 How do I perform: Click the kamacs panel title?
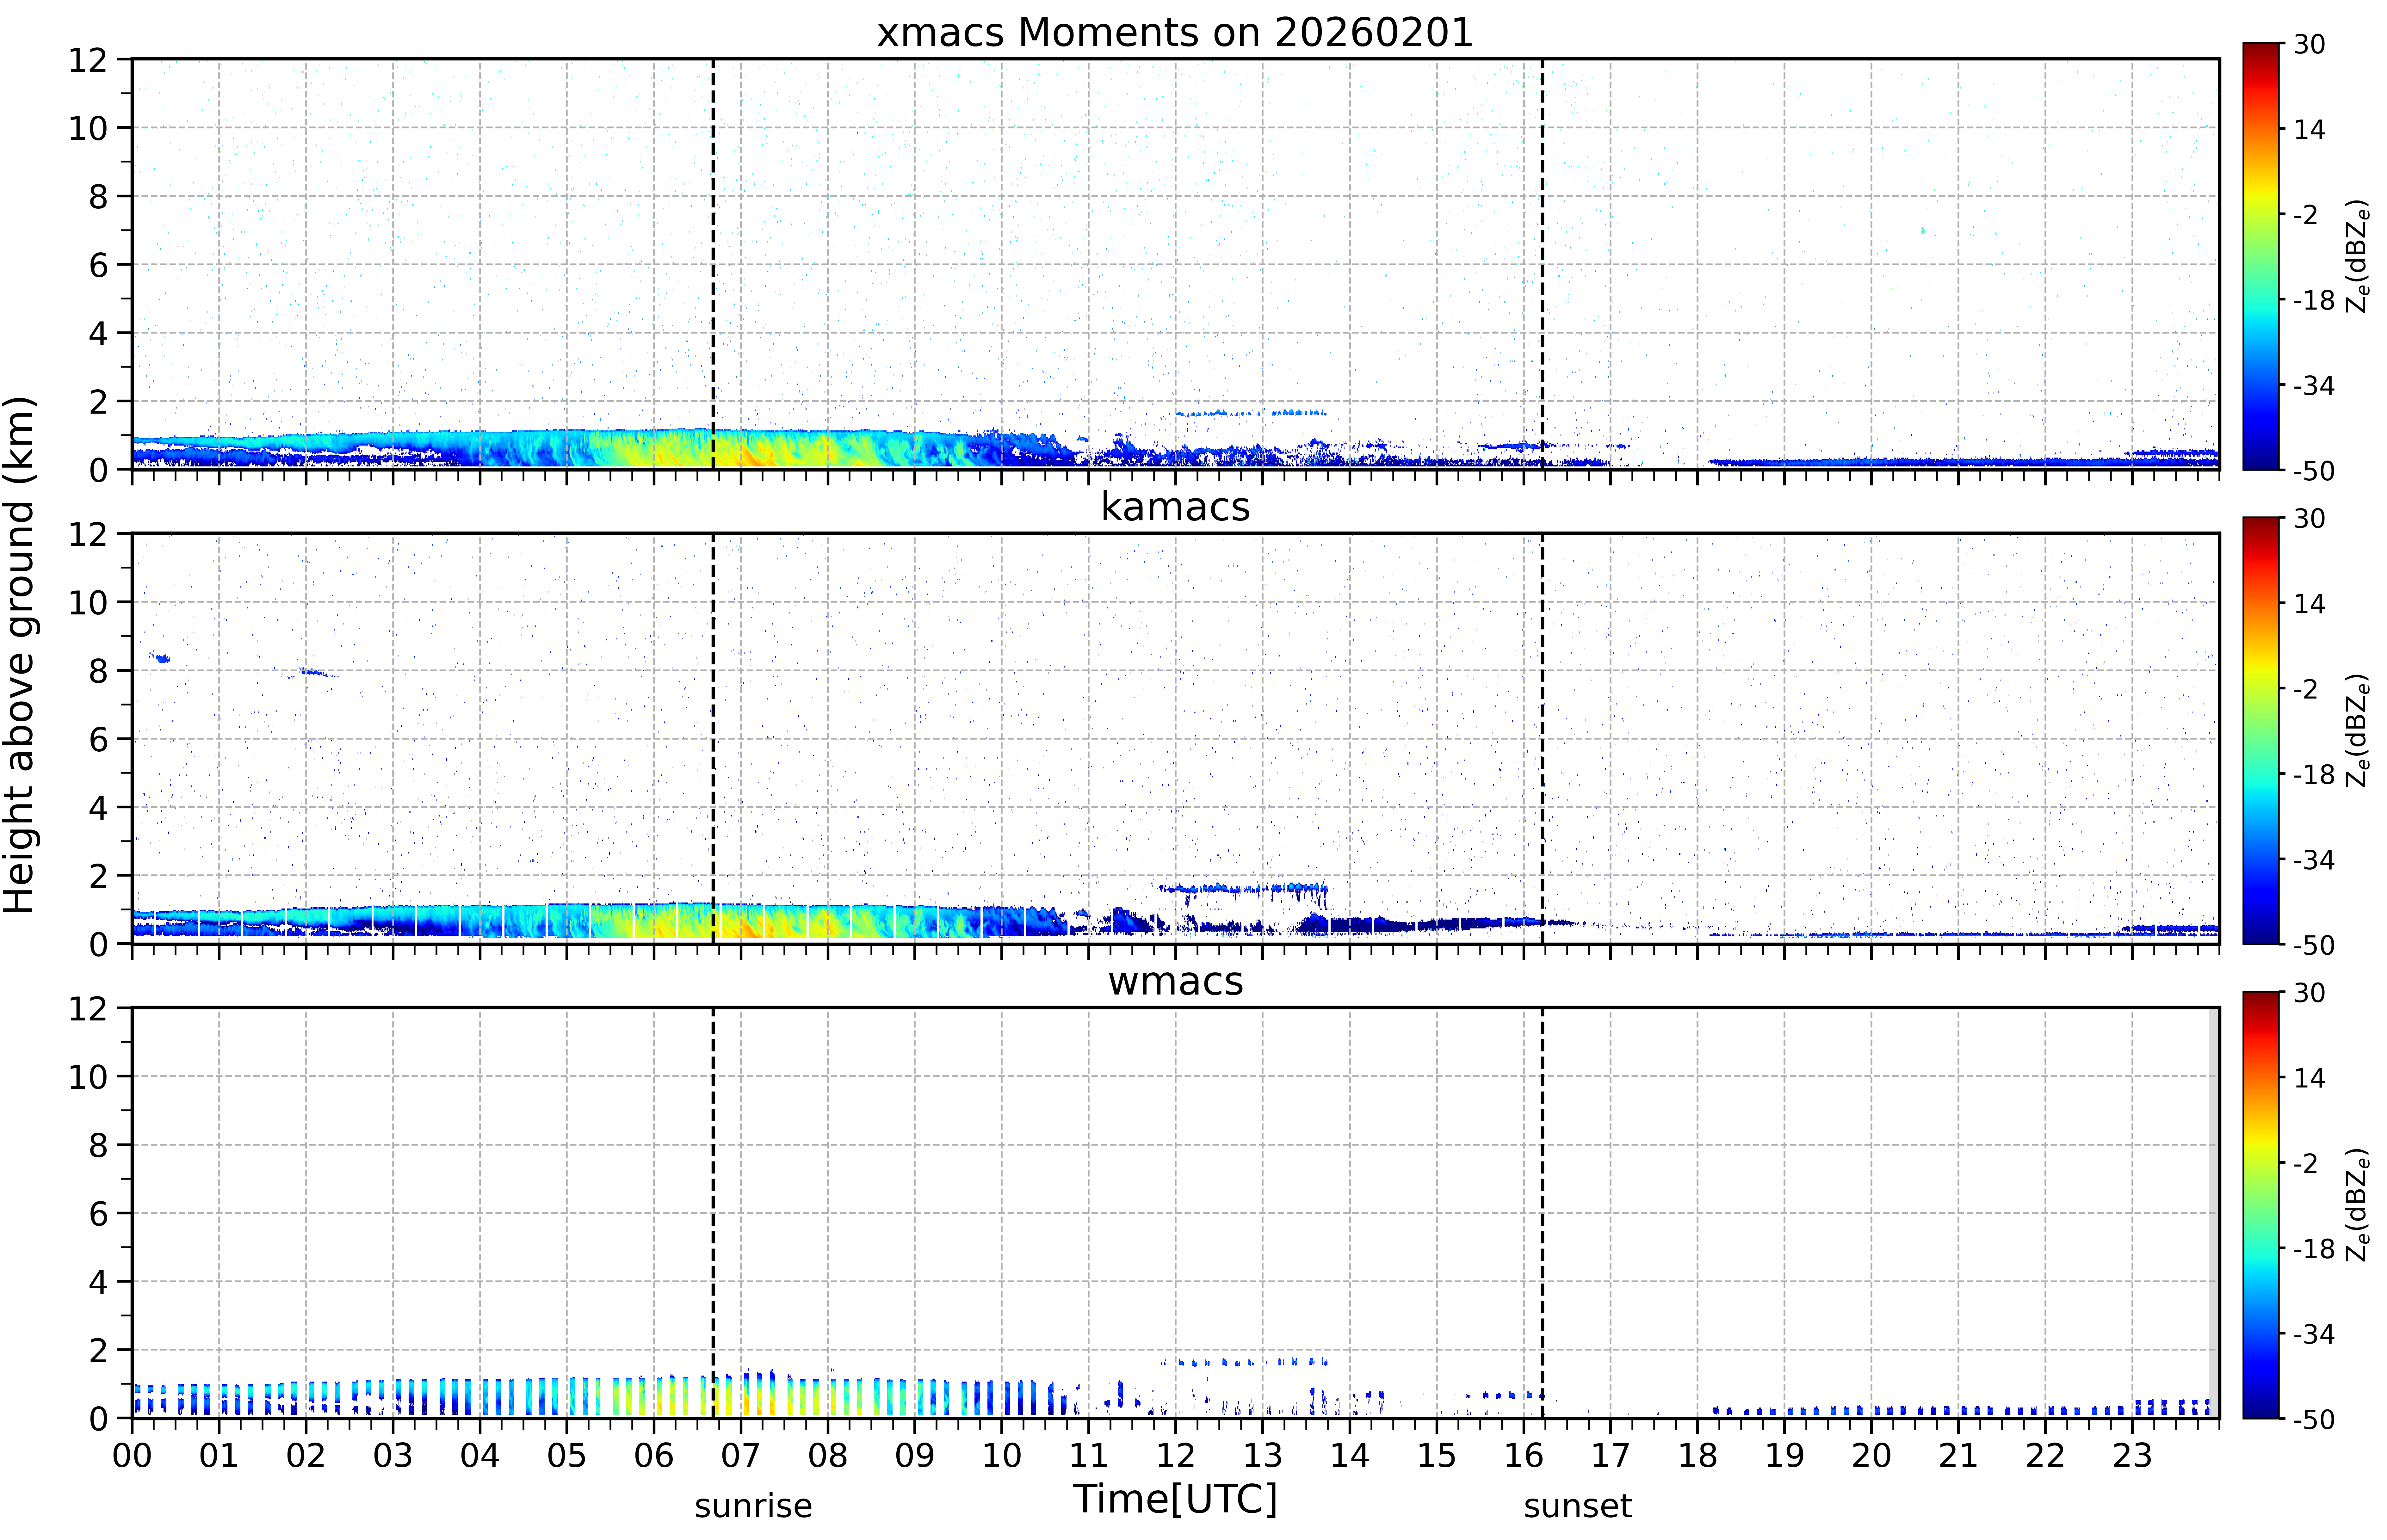click(1175, 507)
